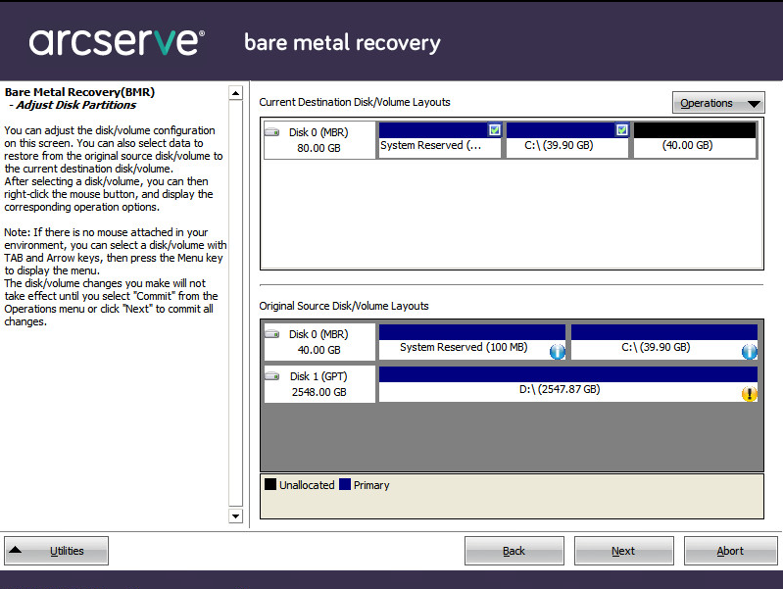This screenshot has height=589, width=783.
Task: Toggle checkbox on destination C:\ (39.90 GB) volume
Action: pos(621,129)
